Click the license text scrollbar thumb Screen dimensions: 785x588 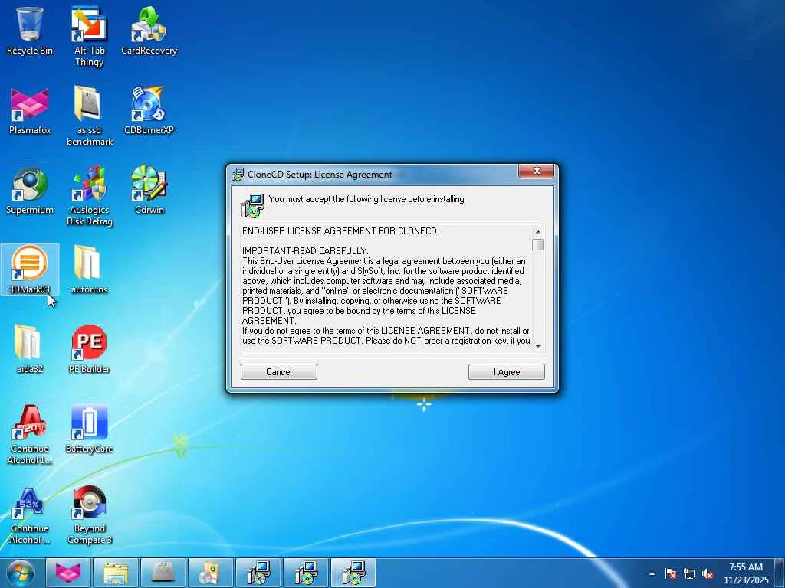coord(538,244)
